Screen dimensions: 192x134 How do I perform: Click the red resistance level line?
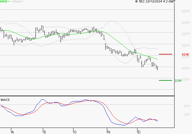(x=165, y=54)
